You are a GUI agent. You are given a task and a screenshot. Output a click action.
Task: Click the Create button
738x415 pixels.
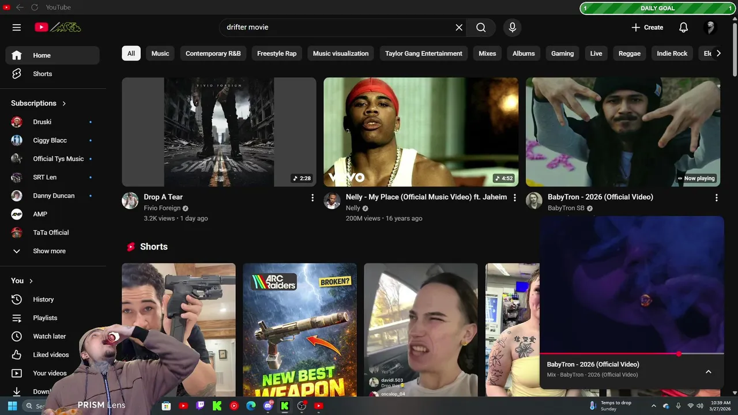click(647, 27)
